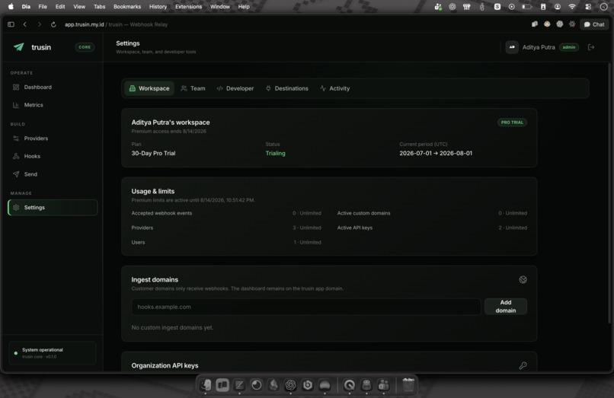Click the CORE badge
The height and width of the screenshot is (398, 614).
click(x=85, y=47)
